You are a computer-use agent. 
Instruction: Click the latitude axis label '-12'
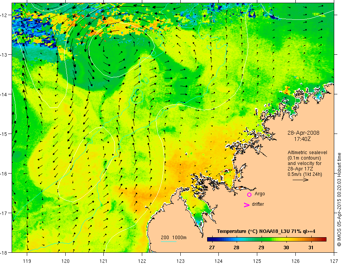coord(4,15)
